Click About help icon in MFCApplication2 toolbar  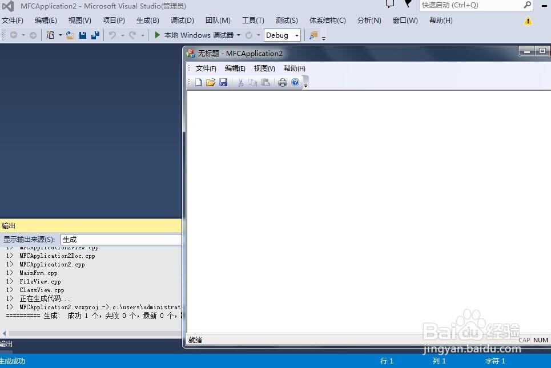tap(295, 83)
